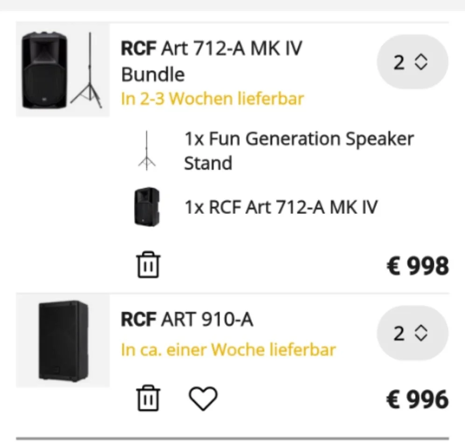465x448 pixels.
Task: Click the bold RCF brand in the bundle title
Action: coord(138,49)
